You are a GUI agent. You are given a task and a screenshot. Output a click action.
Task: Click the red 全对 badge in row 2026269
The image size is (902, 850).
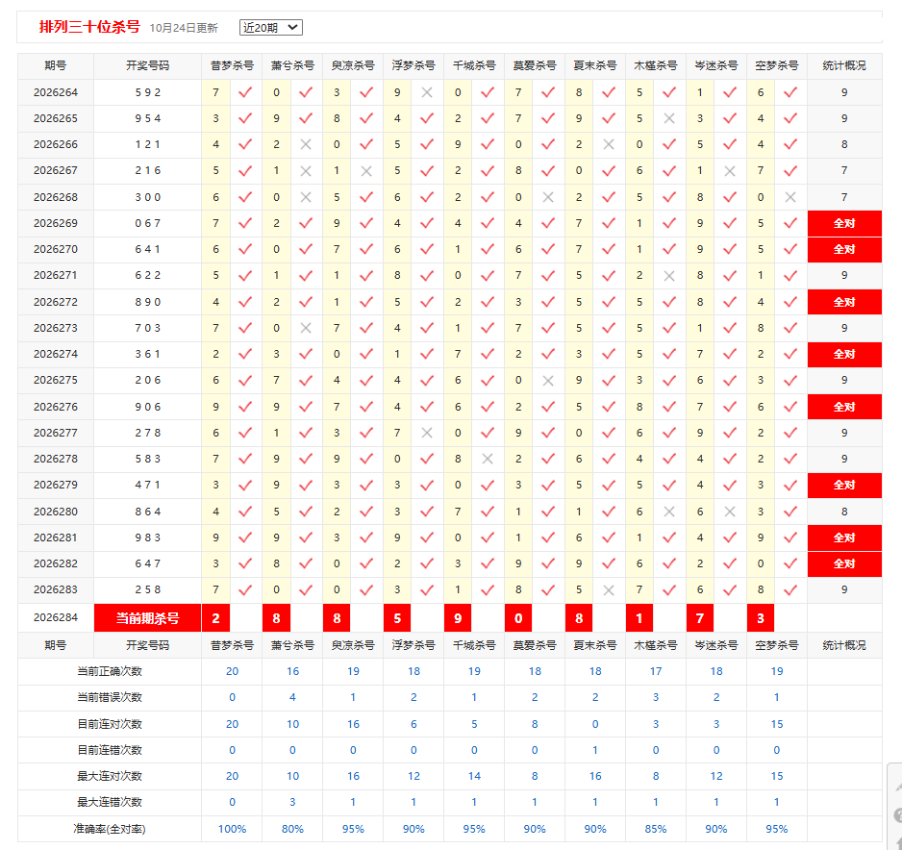pos(844,223)
